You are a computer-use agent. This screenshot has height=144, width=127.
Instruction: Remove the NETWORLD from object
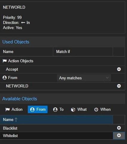119,86
